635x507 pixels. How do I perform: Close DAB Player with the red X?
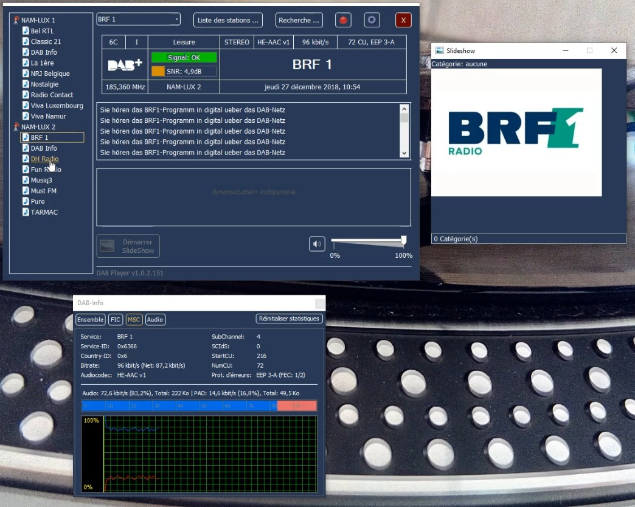click(x=403, y=20)
